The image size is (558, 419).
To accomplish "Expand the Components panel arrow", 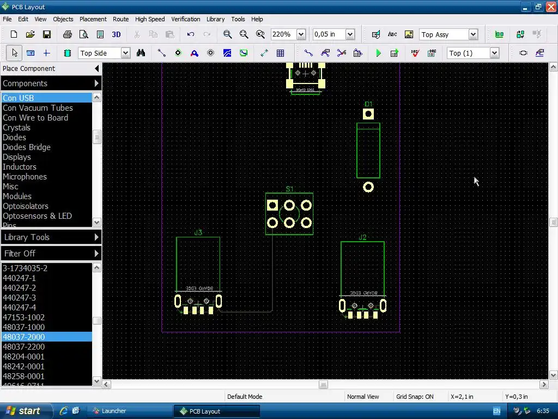I will click(96, 83).
